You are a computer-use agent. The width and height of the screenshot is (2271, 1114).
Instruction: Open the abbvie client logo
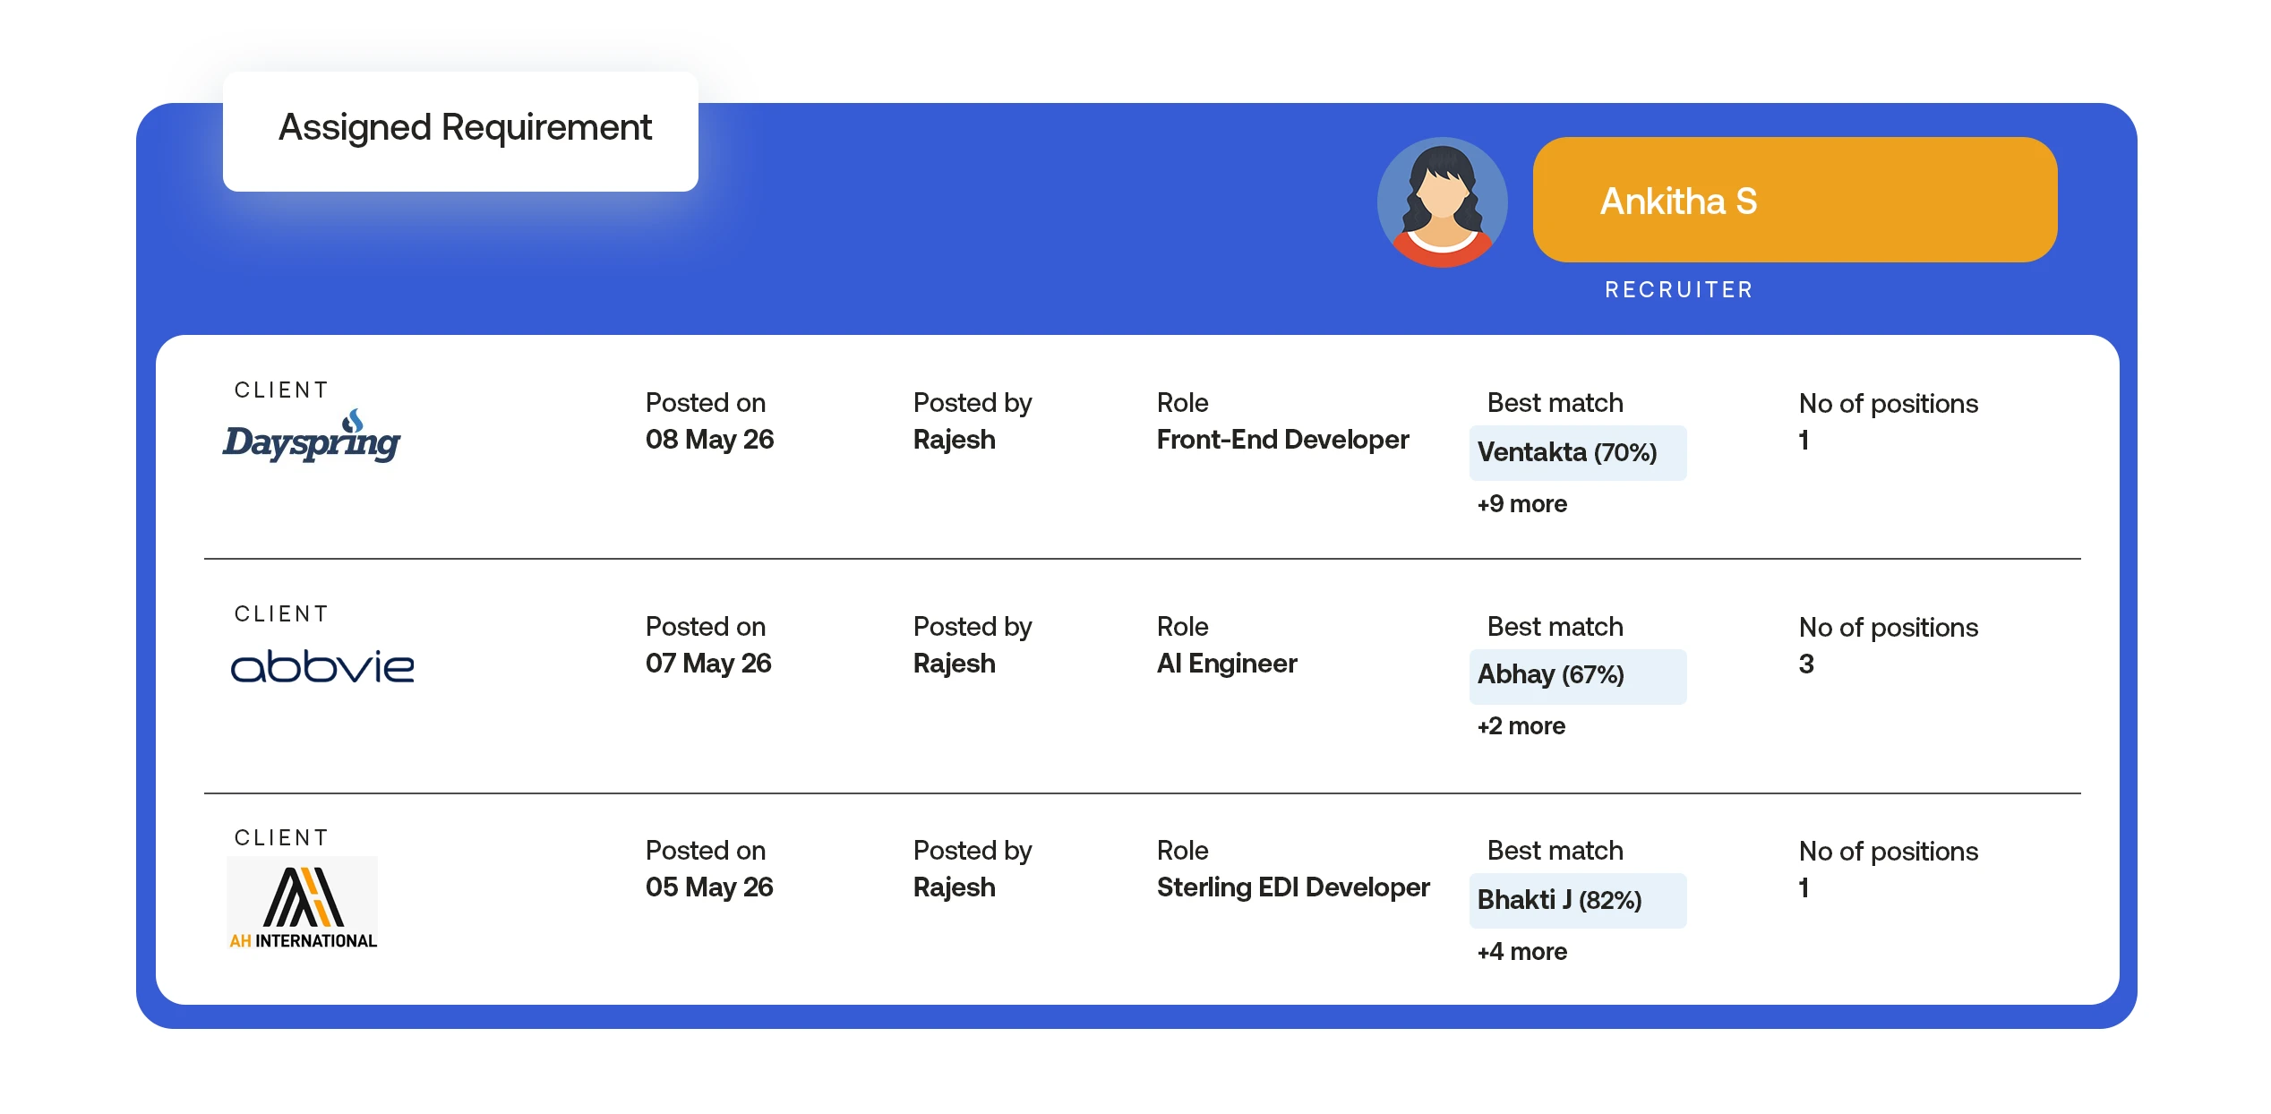pyautogui.click(x=322, y=666)
